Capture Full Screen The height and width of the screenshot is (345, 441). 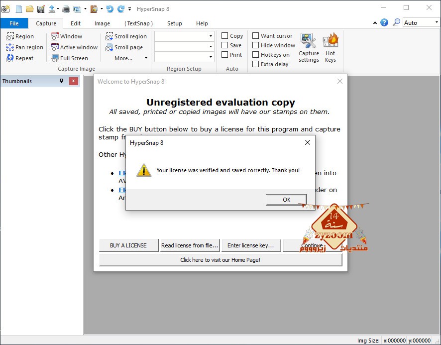(70, 58)
